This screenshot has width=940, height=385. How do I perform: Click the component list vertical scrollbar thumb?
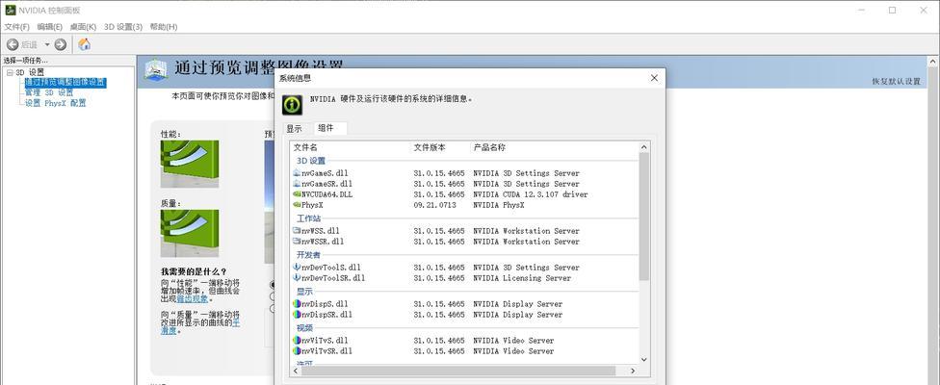644,217
